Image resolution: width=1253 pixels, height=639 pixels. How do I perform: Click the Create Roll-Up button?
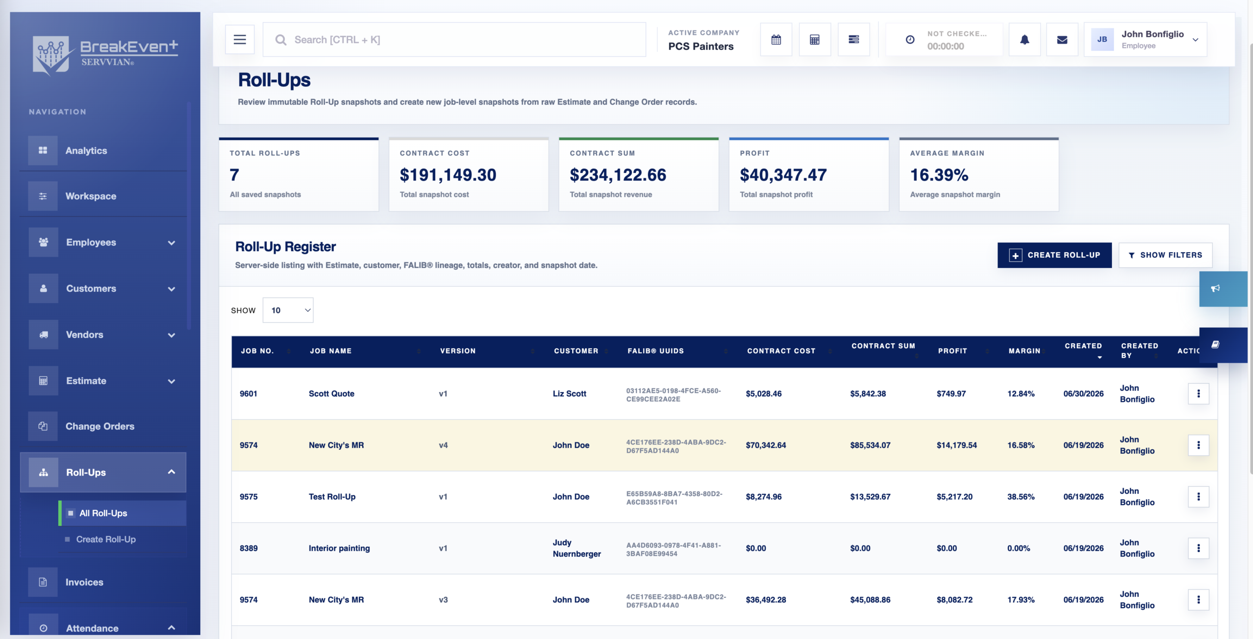point(1054,255)
